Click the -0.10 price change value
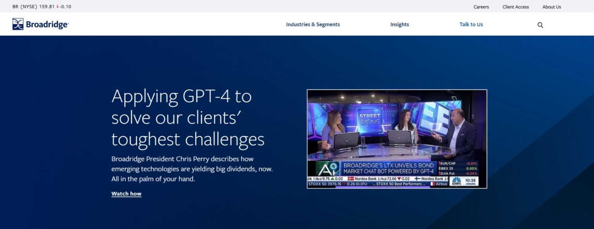Viewport: 594px width, 229px height. (65, 6)
